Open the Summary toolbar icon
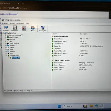This screenshot has width=111, height=111. click(x=6, y=28)
